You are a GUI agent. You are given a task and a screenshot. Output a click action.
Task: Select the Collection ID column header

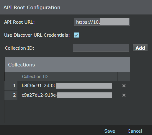pos(68,77)
